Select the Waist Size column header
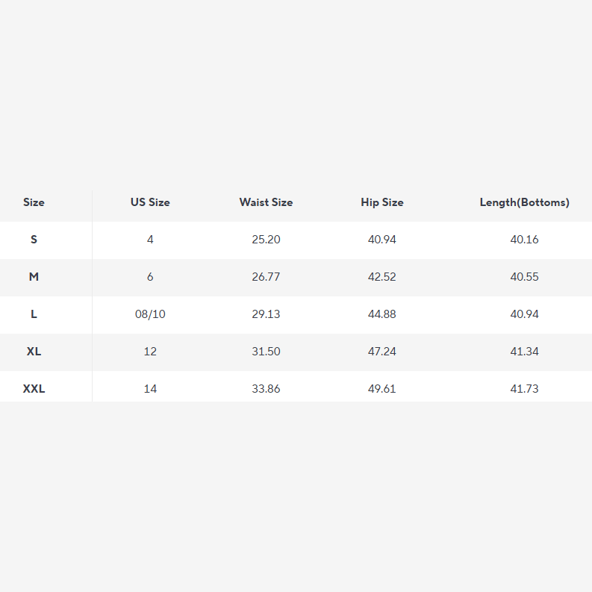The height and width of the screenshot is (592, 592). (266, 202)
